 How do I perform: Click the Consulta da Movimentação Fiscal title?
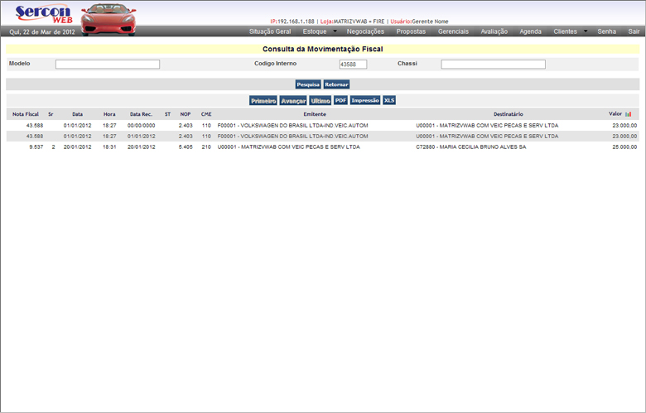click(323, 49)
